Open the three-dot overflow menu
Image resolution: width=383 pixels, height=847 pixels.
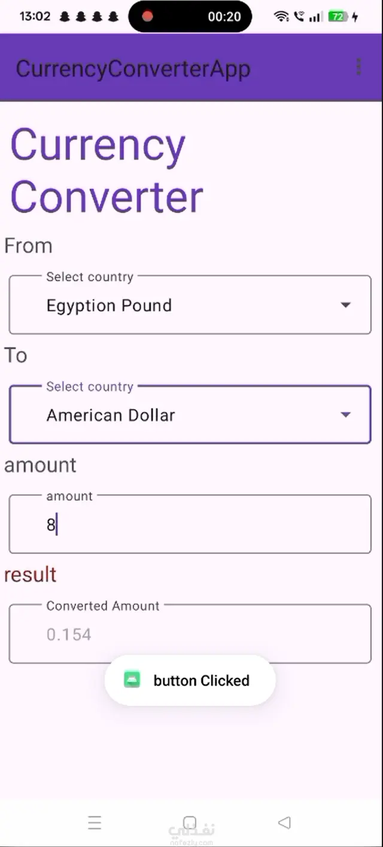coord(358,68)
